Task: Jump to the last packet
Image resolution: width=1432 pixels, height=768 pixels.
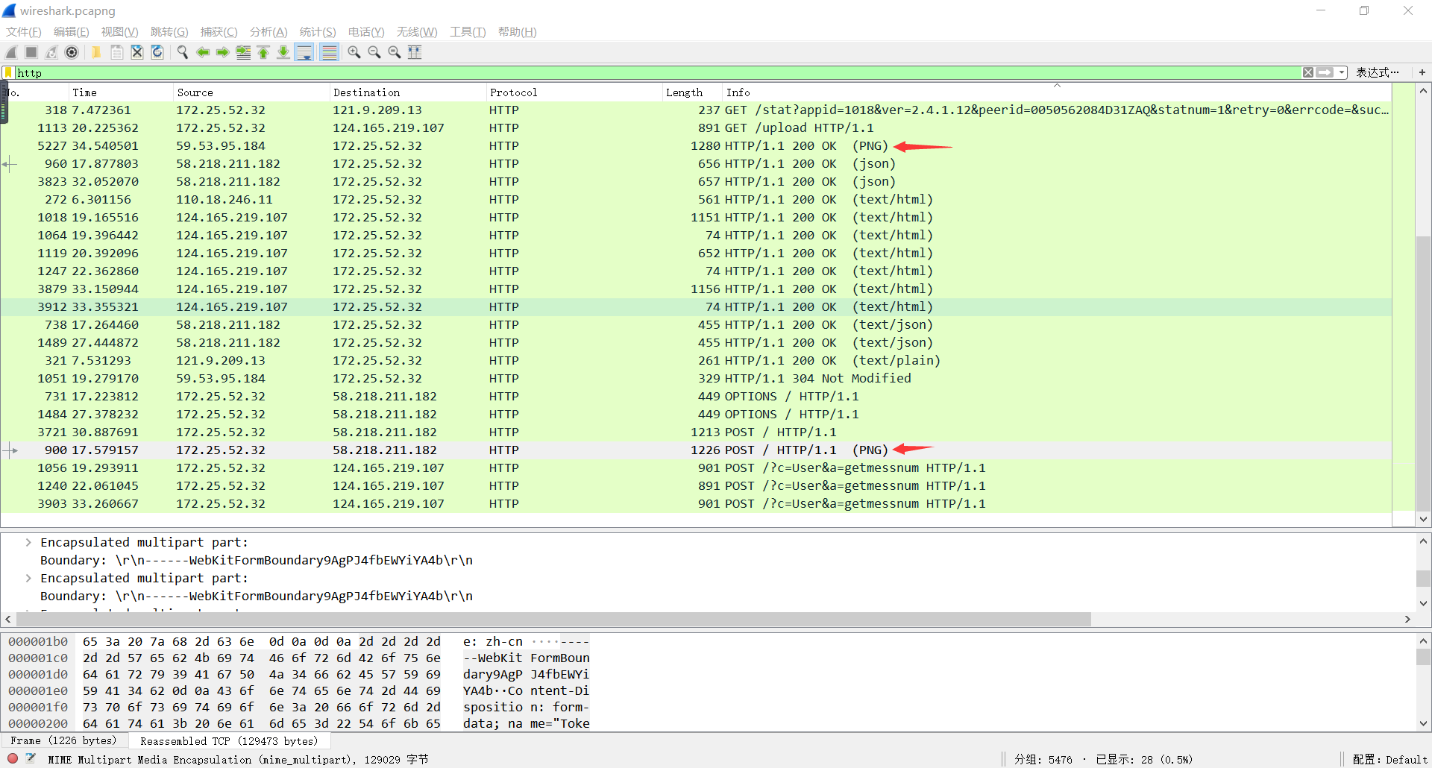Action: tap(283, 52)
